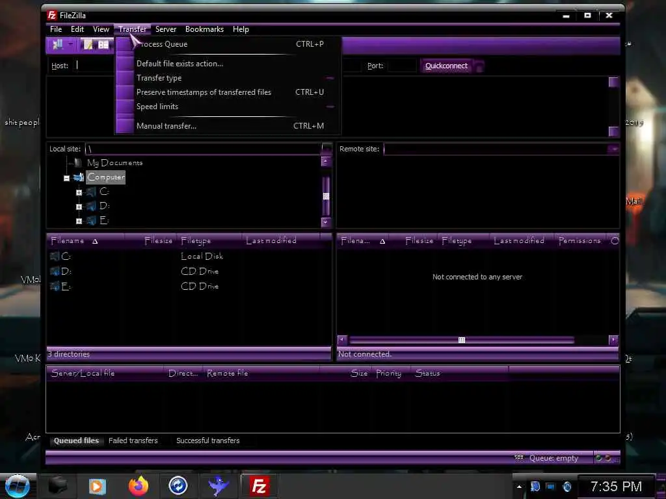Expand the C: drive tree node

pos(79,192)
